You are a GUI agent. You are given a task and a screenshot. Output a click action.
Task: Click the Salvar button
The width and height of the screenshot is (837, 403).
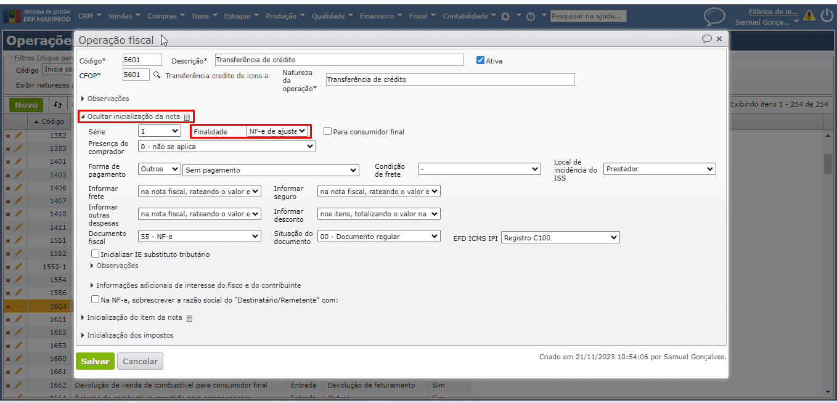[x=95, y=362]
